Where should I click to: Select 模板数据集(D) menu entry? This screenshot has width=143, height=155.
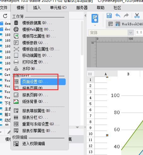(37, 23)
